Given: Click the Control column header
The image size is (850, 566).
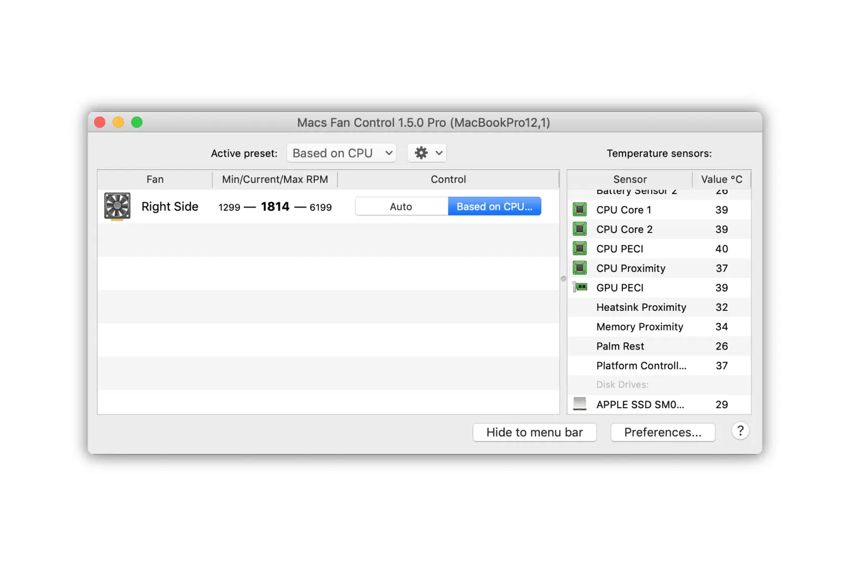Looking at the screenshot, I should (x=448, y=179).
